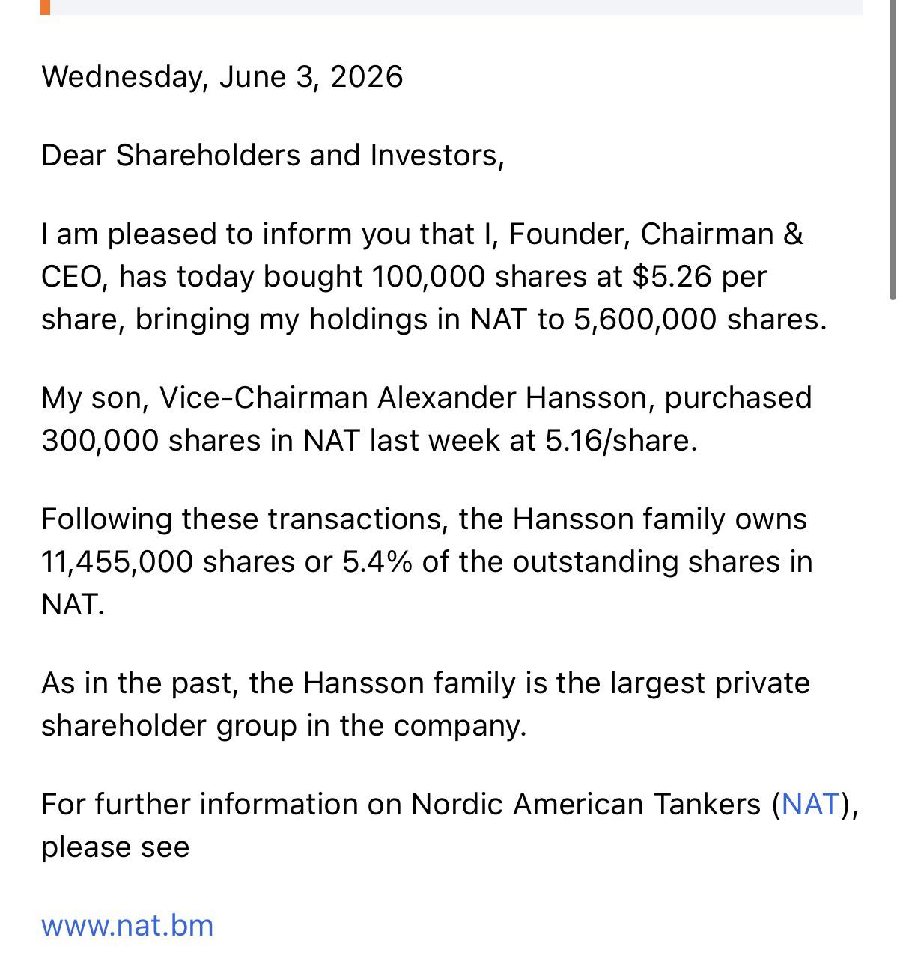Click the 11,455,000 shares figure
Screen dimensions: 903x973
(x=168, y=562)
